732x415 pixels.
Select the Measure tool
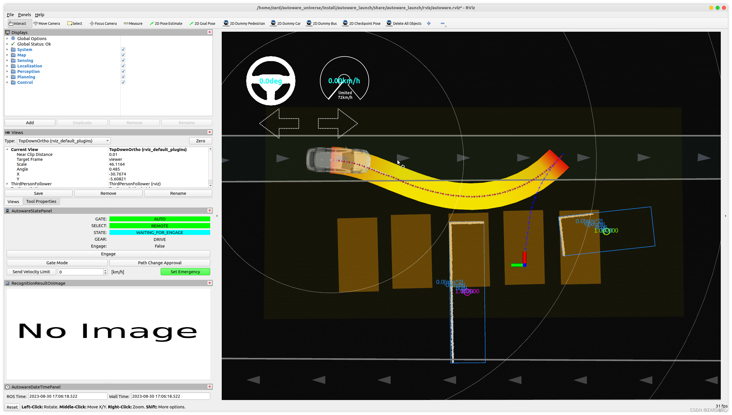[x=133, y=24]
